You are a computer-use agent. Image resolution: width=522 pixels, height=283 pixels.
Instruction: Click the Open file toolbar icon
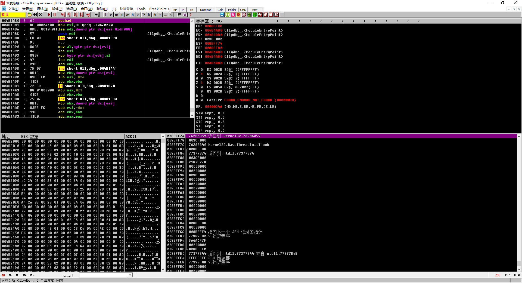point(30,15)
